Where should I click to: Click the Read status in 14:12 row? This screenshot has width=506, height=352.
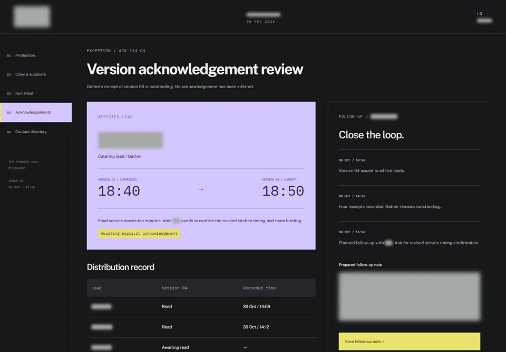coord(167,327)
